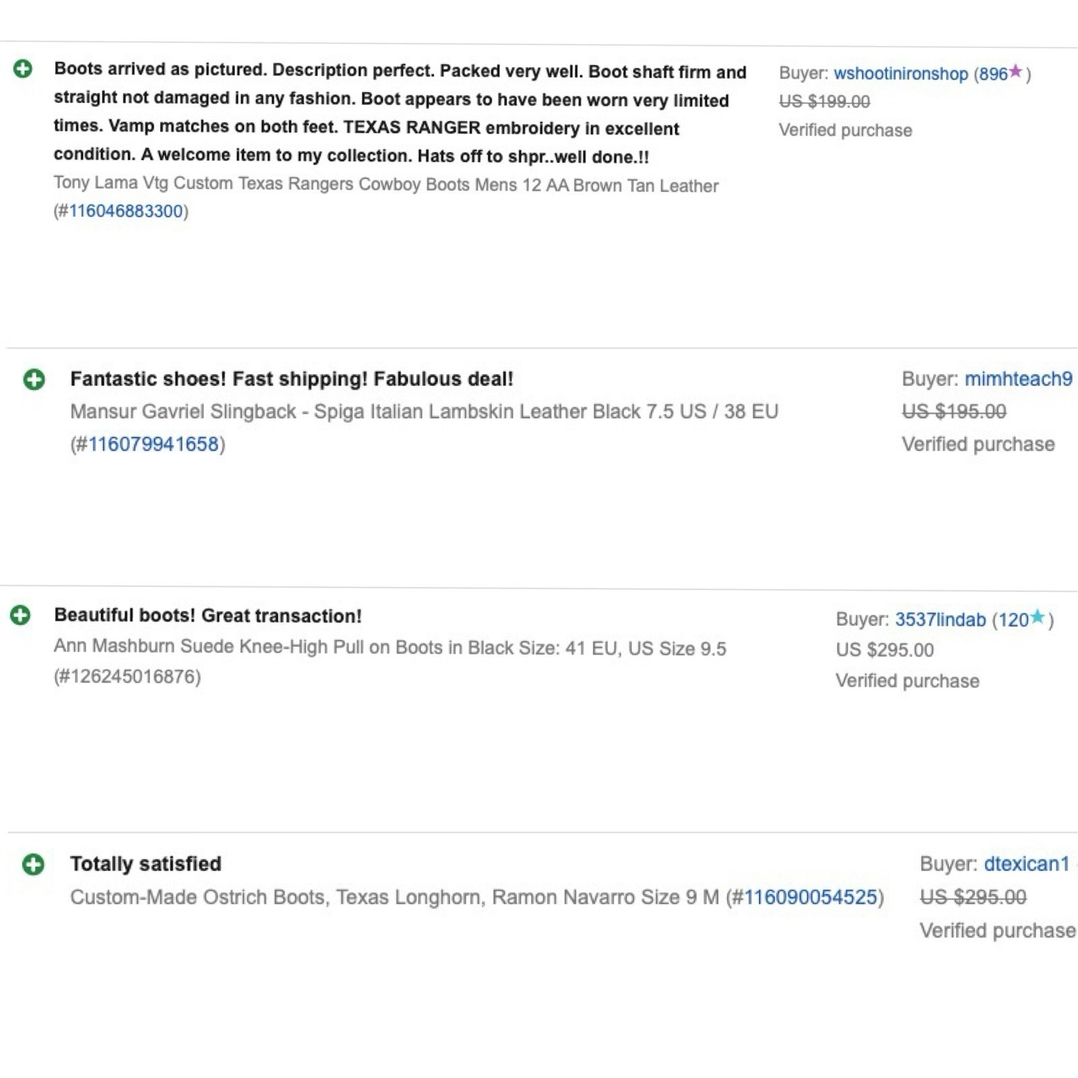Click the US $295.00 price for 3537lindab

click(885, 650)
